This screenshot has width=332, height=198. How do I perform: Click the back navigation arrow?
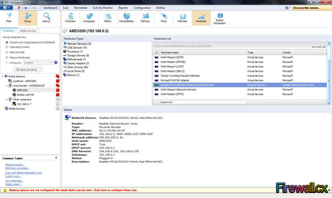coord(26,8)
